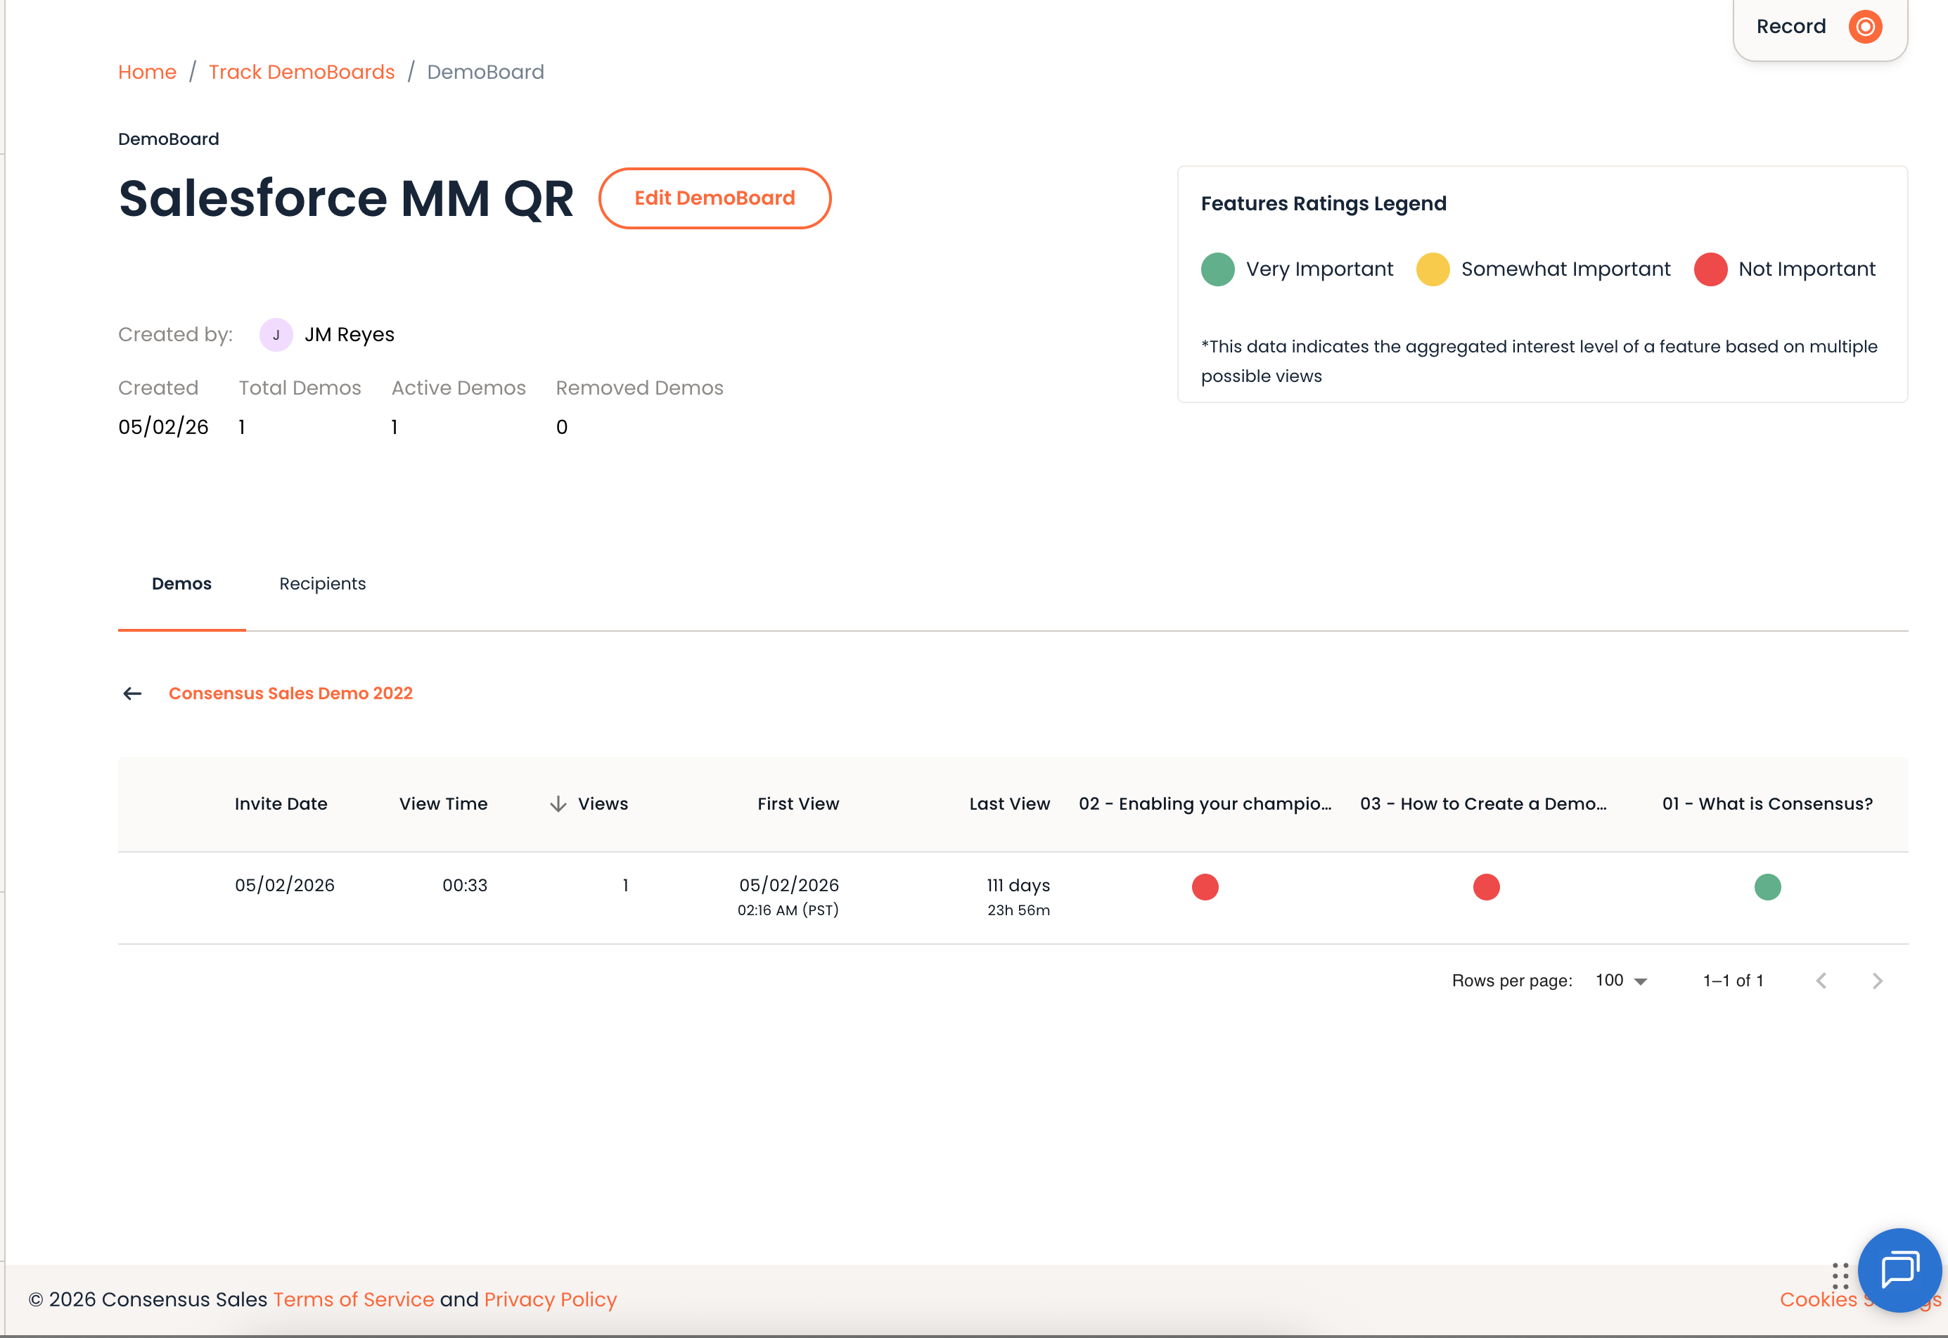The height and width of the screenshot is (1338, 1948).
Task: Click the Edit DemoBoard button
Action: (715, 198)
